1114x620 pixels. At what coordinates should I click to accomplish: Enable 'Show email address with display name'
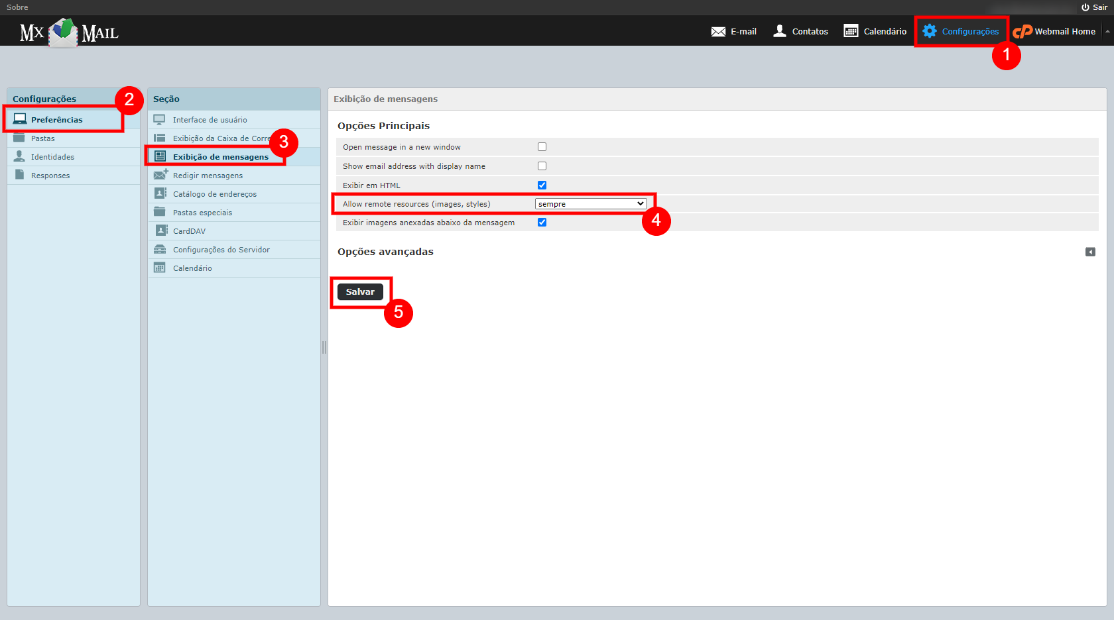(x=542, y=166)
